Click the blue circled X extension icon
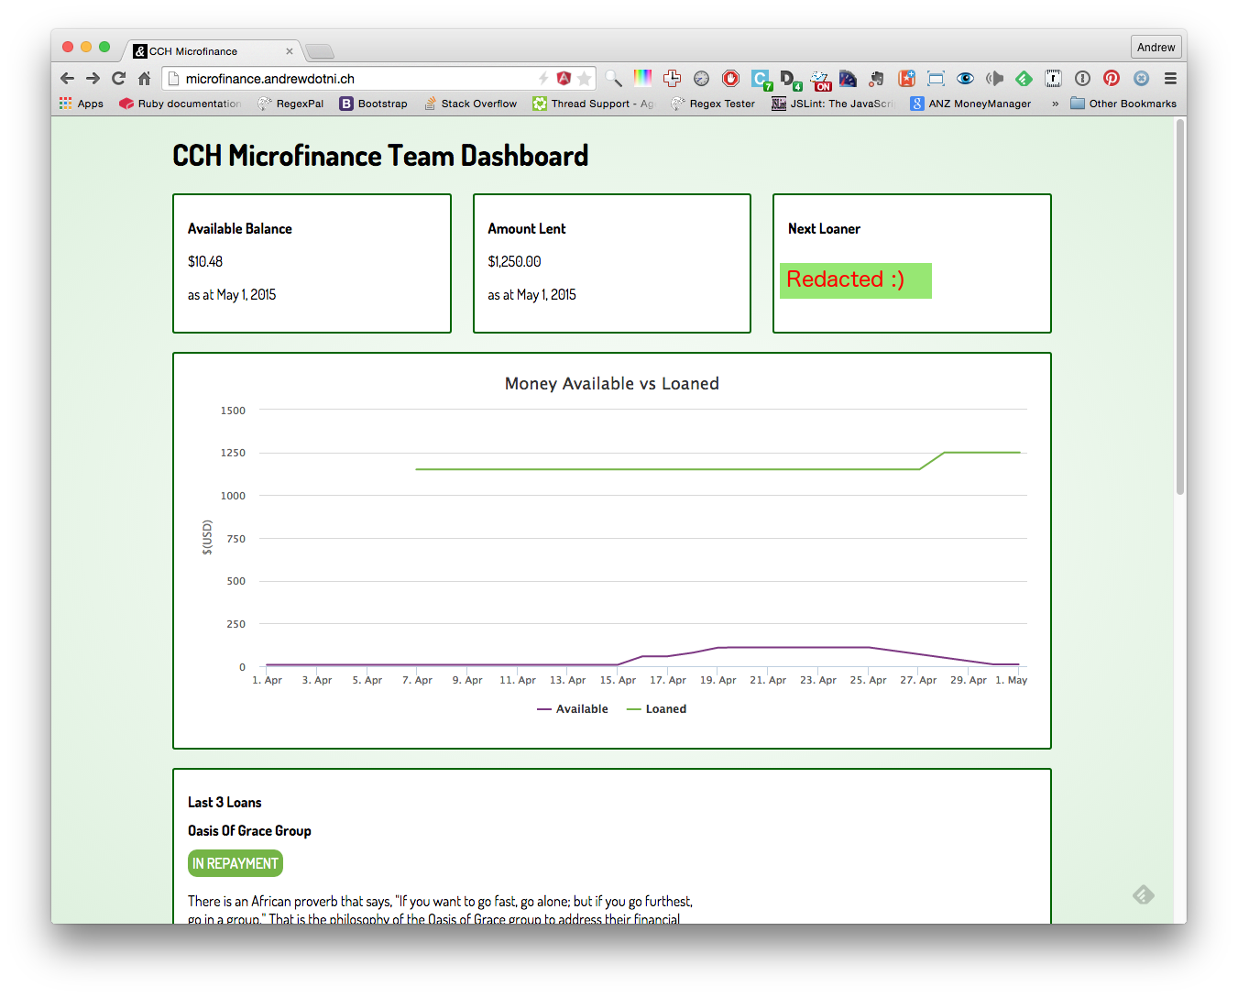The image size is (1238, 997). [1141, 79]
